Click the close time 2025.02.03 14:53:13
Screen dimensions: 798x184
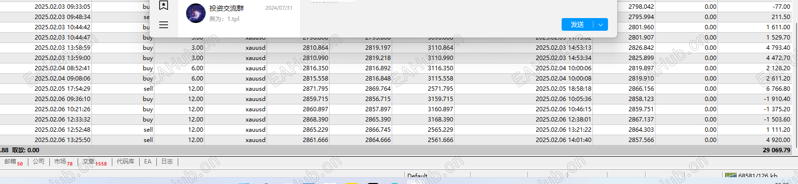point(564,47)
